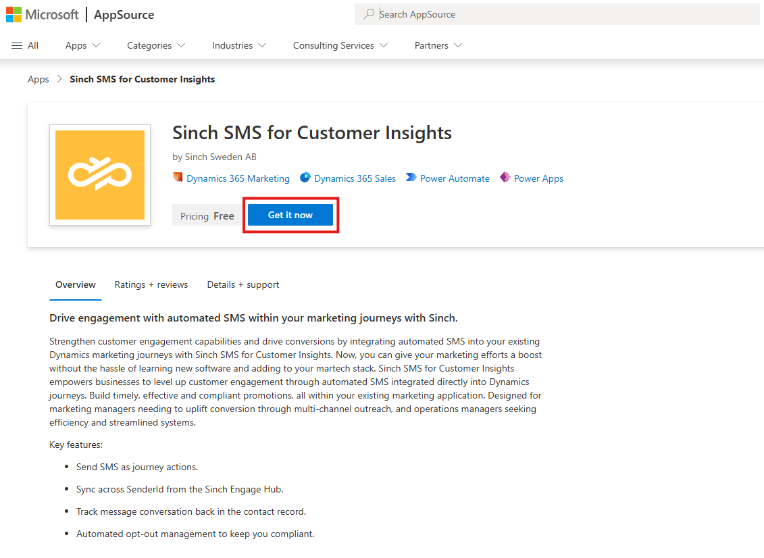764x558 pixels.
Task: Expand the Industries dropdown
Action: 238,45
